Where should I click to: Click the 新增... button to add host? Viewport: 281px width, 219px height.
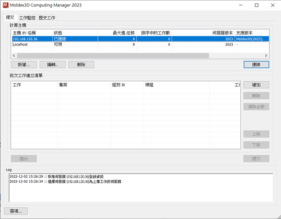coord(24,64)
